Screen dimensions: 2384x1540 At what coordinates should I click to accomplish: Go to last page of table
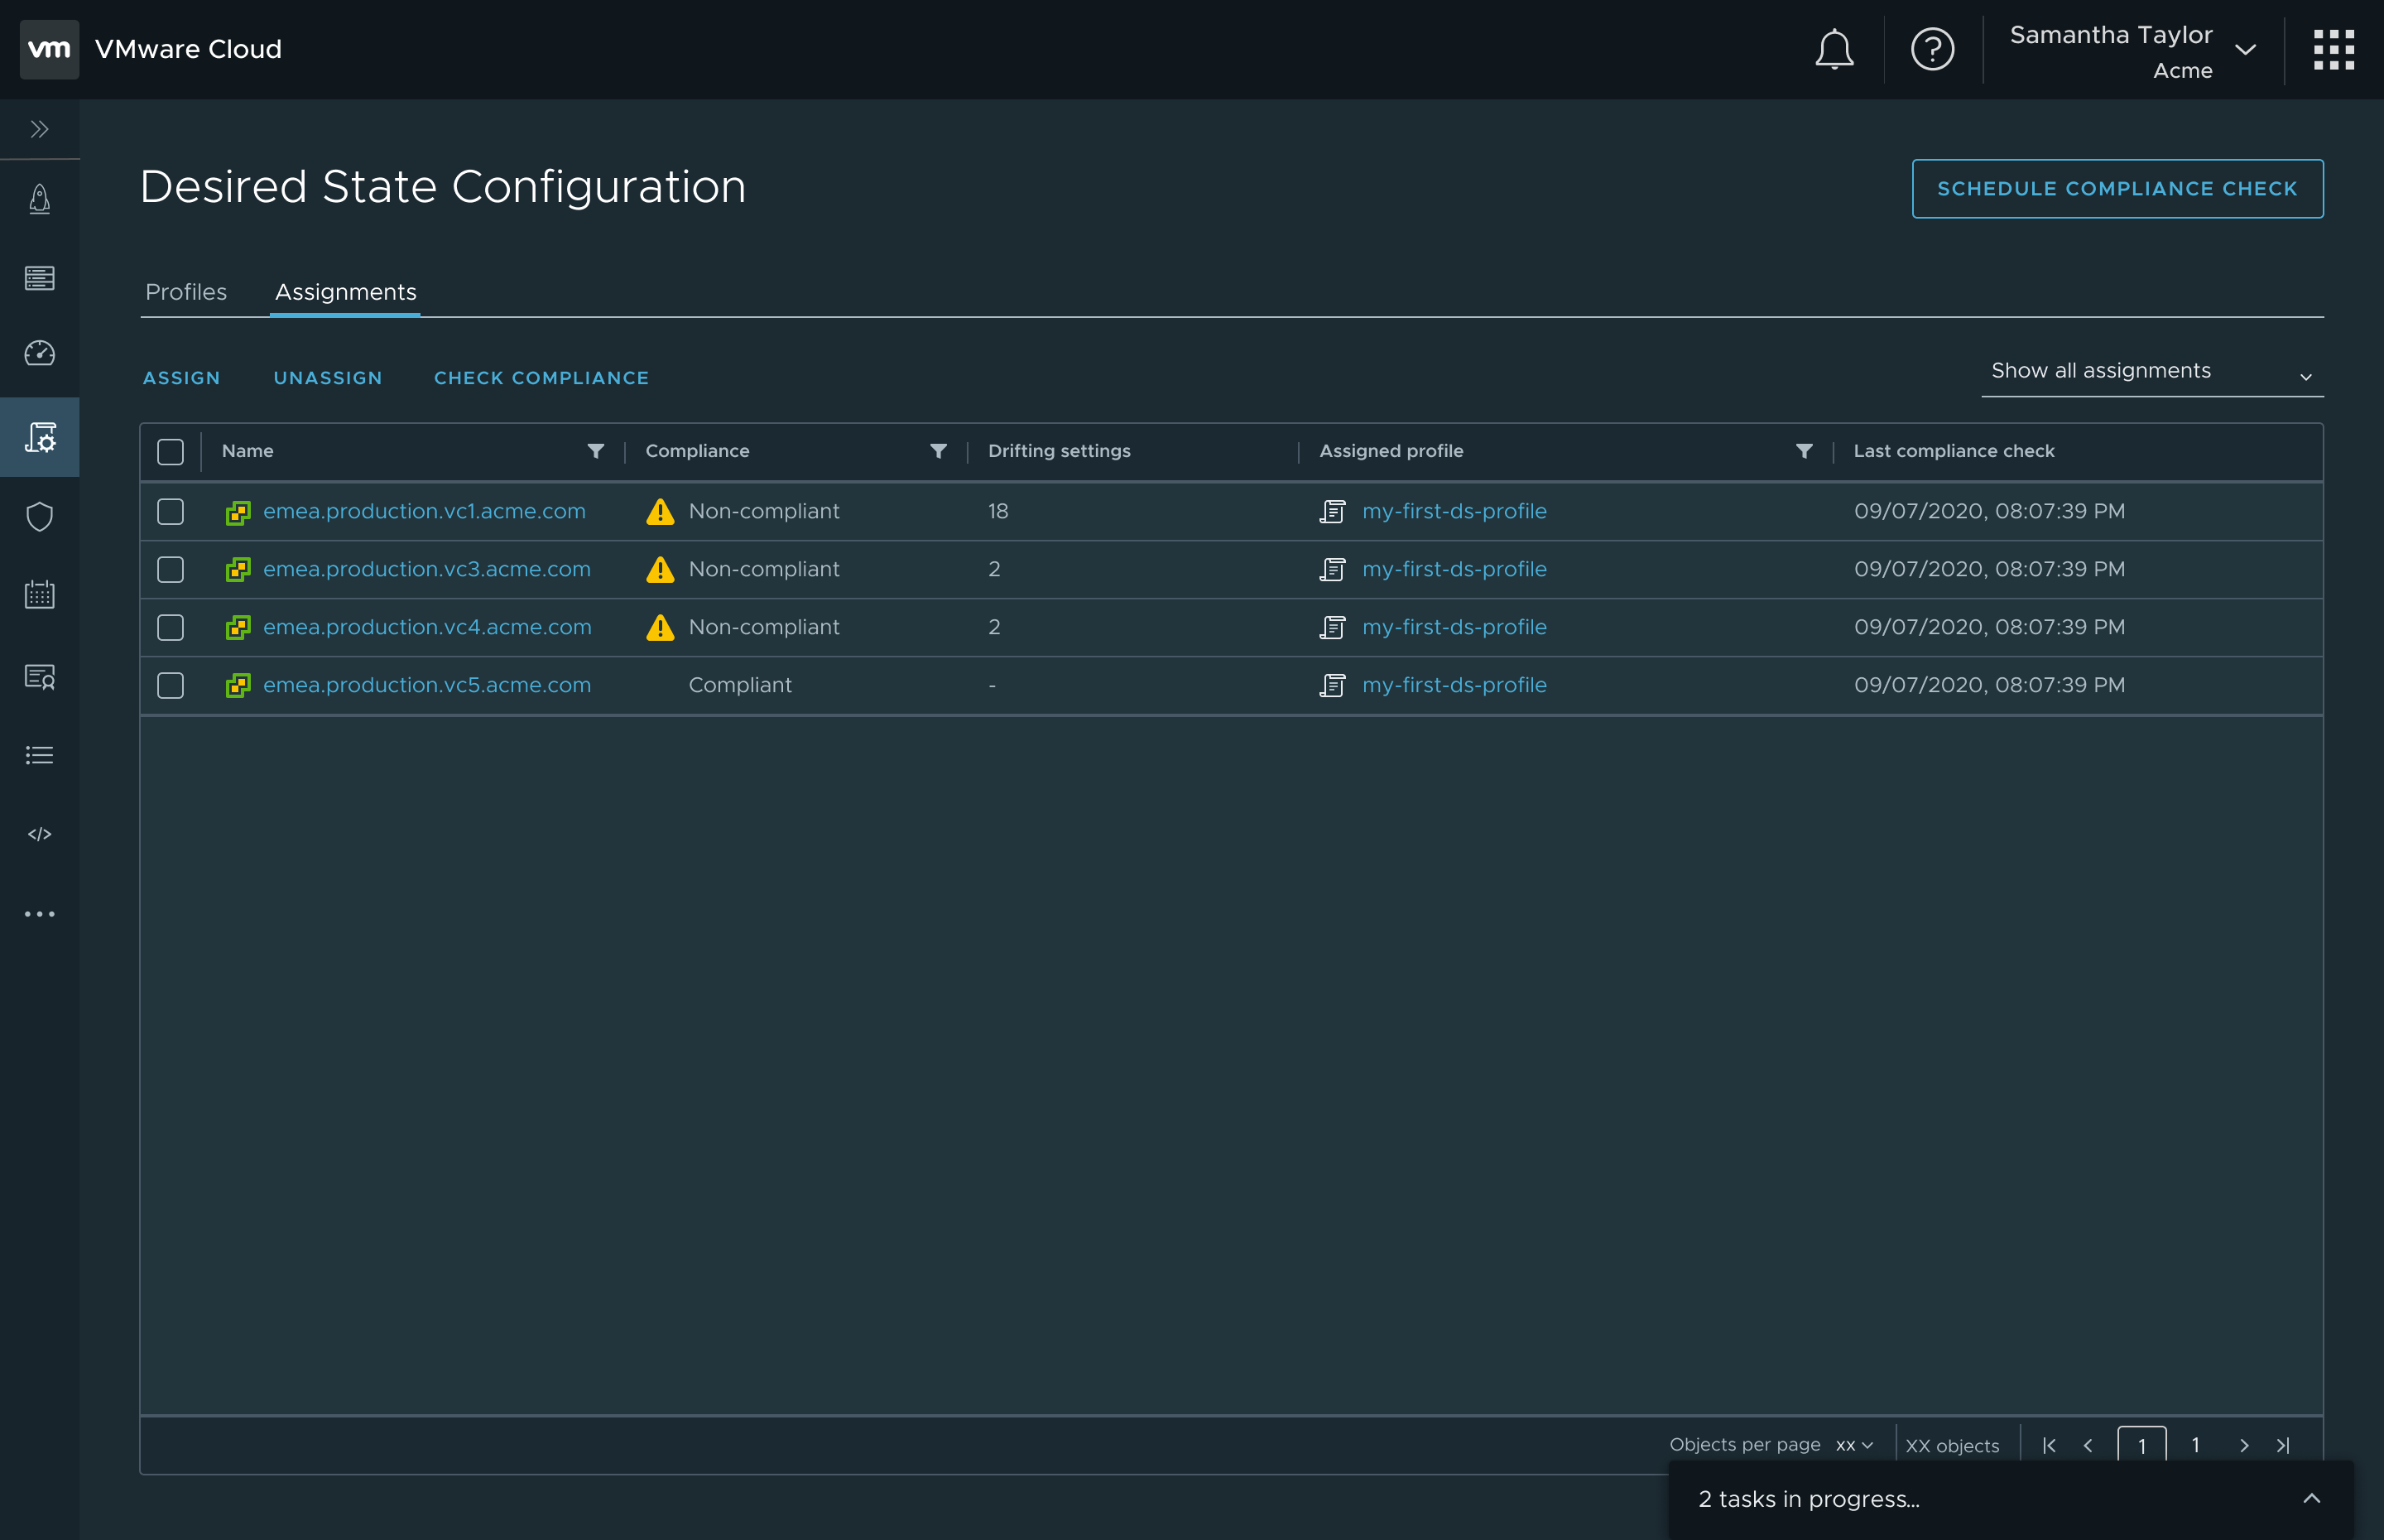point(2283,1445)
